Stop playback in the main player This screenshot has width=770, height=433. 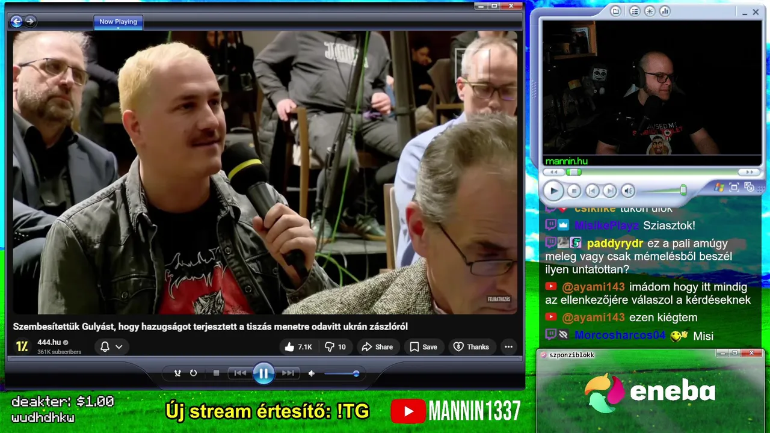tap(217, 373)
